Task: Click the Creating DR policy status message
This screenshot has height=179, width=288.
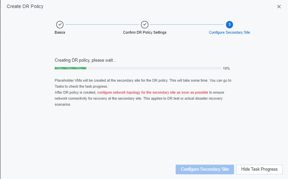Action: pos(85,60)
